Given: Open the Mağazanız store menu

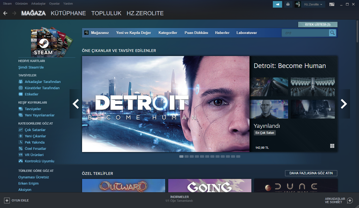Looking at the screenshot, I should pyautogui.click(x=100, y=33).
